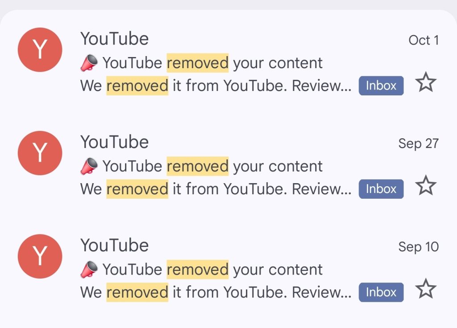Click the megaphone icon on Sep 27 email

89,166
